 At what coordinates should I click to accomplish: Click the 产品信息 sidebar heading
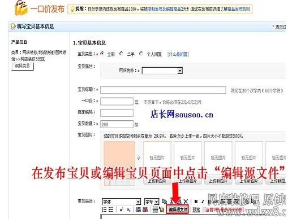(19, 42)
